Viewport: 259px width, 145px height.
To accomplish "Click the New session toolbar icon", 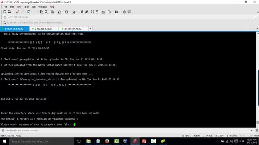I will click(4, 12).
